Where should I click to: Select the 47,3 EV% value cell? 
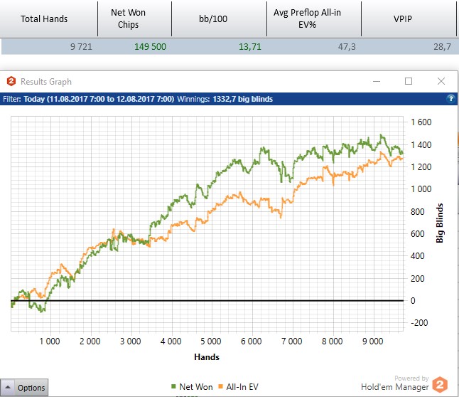314,47
